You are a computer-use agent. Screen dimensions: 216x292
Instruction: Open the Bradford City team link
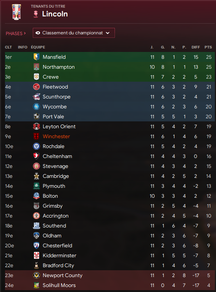[58, 265]
